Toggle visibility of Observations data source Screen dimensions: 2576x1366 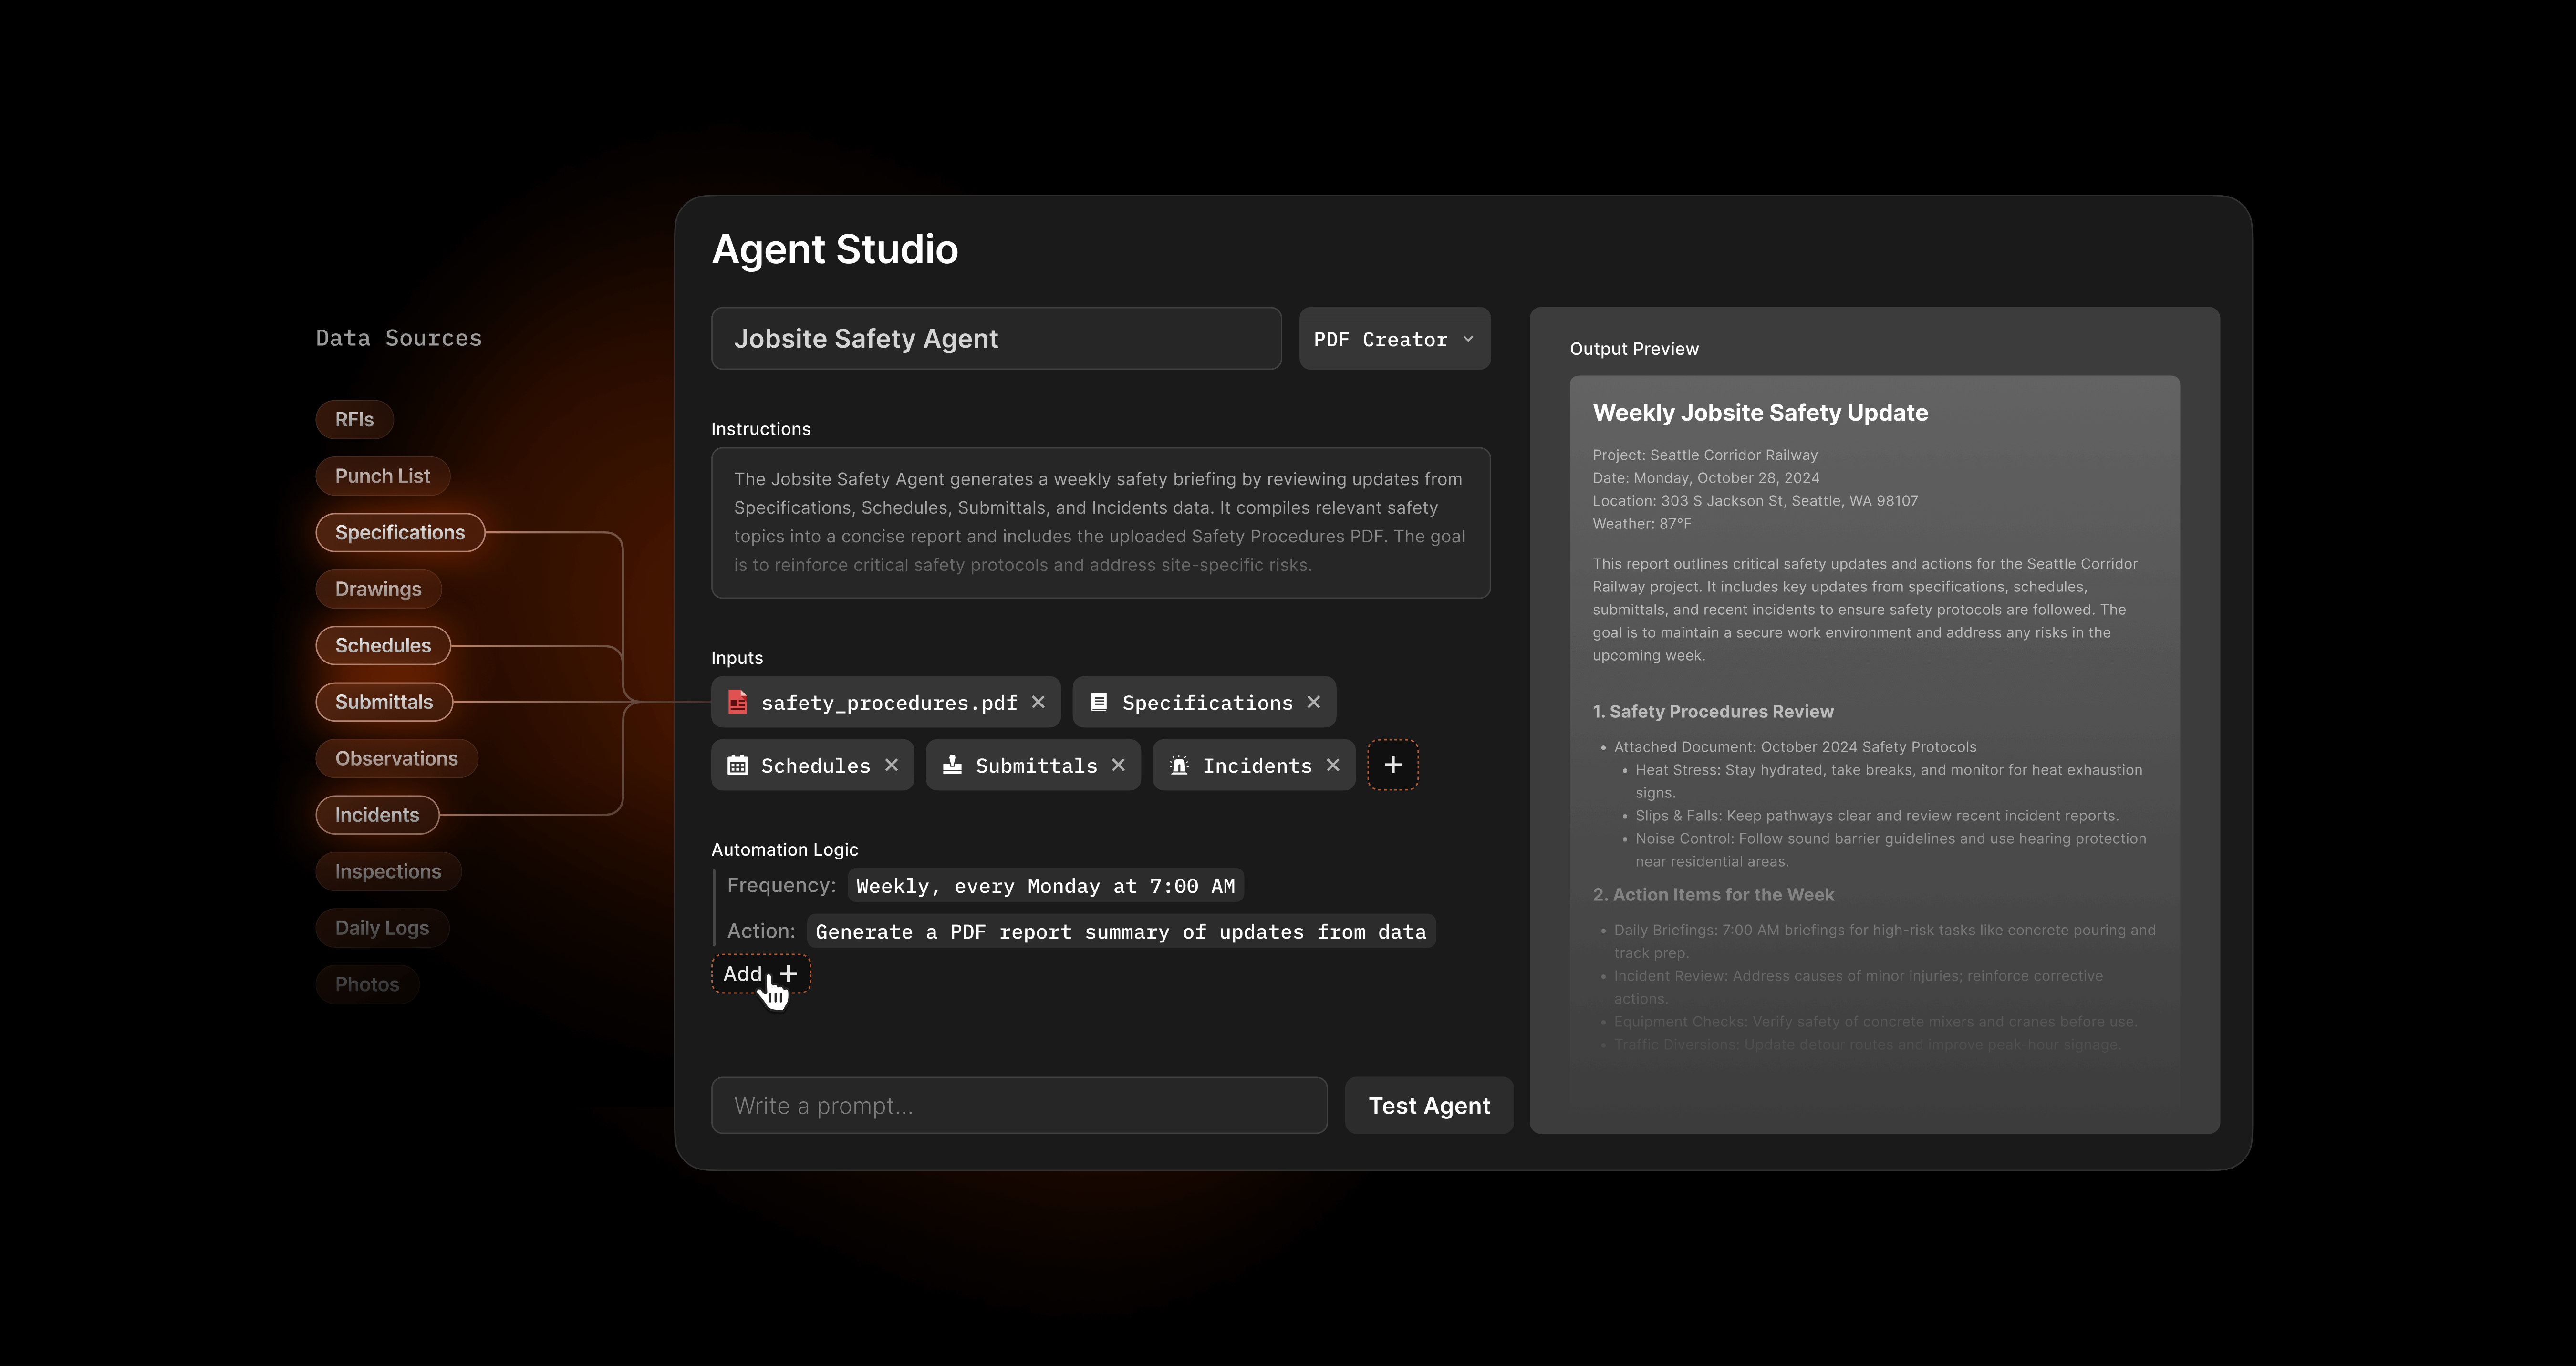point(395,756)
